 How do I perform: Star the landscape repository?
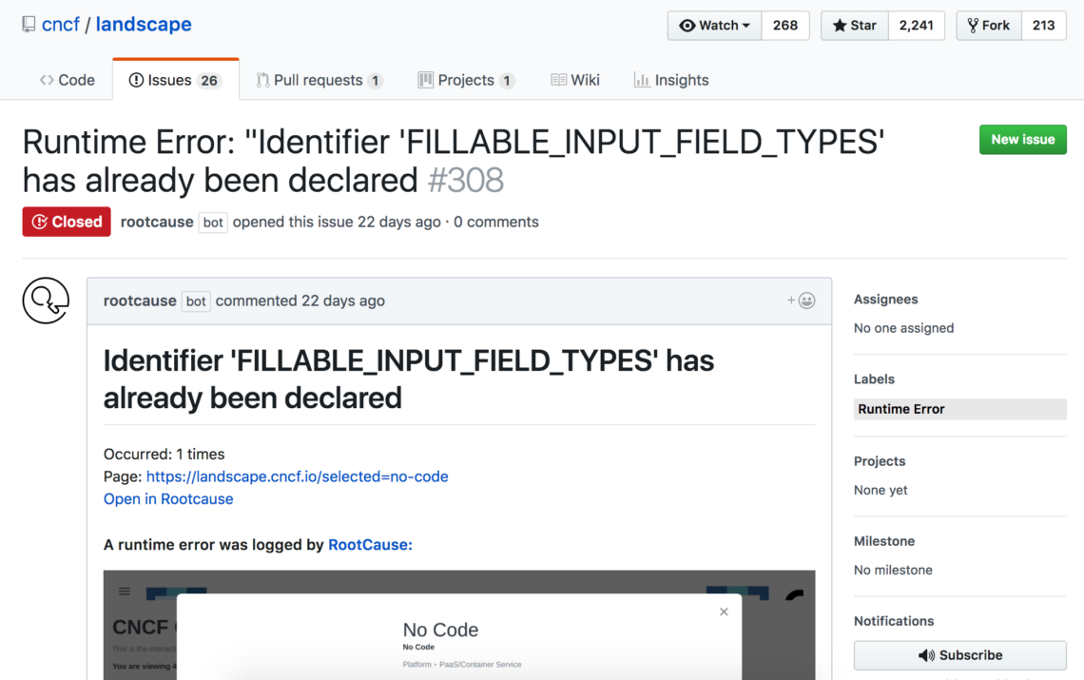pos(855,26)
